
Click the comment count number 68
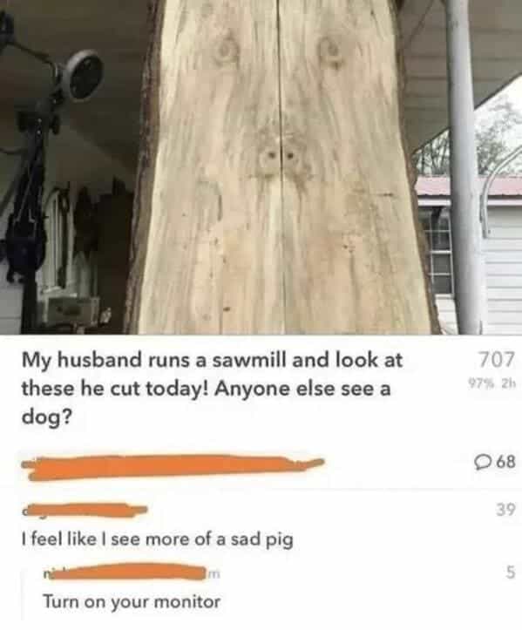click(506, 463)
